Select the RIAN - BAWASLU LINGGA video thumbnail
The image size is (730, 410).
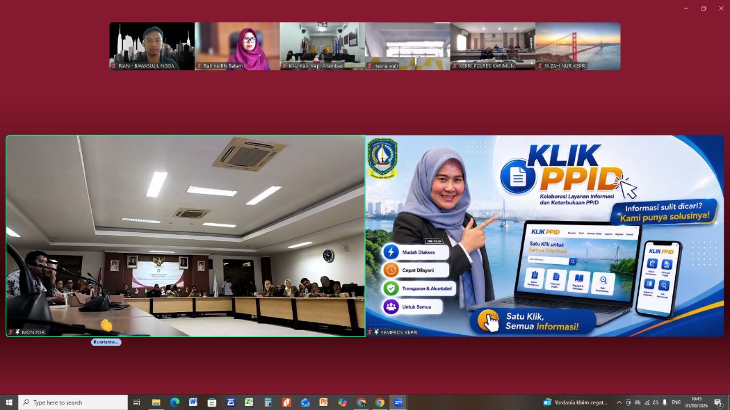point(152,46)
